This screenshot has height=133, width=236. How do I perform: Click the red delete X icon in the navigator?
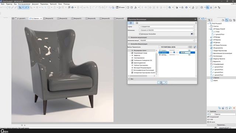[x=234, y=108]
